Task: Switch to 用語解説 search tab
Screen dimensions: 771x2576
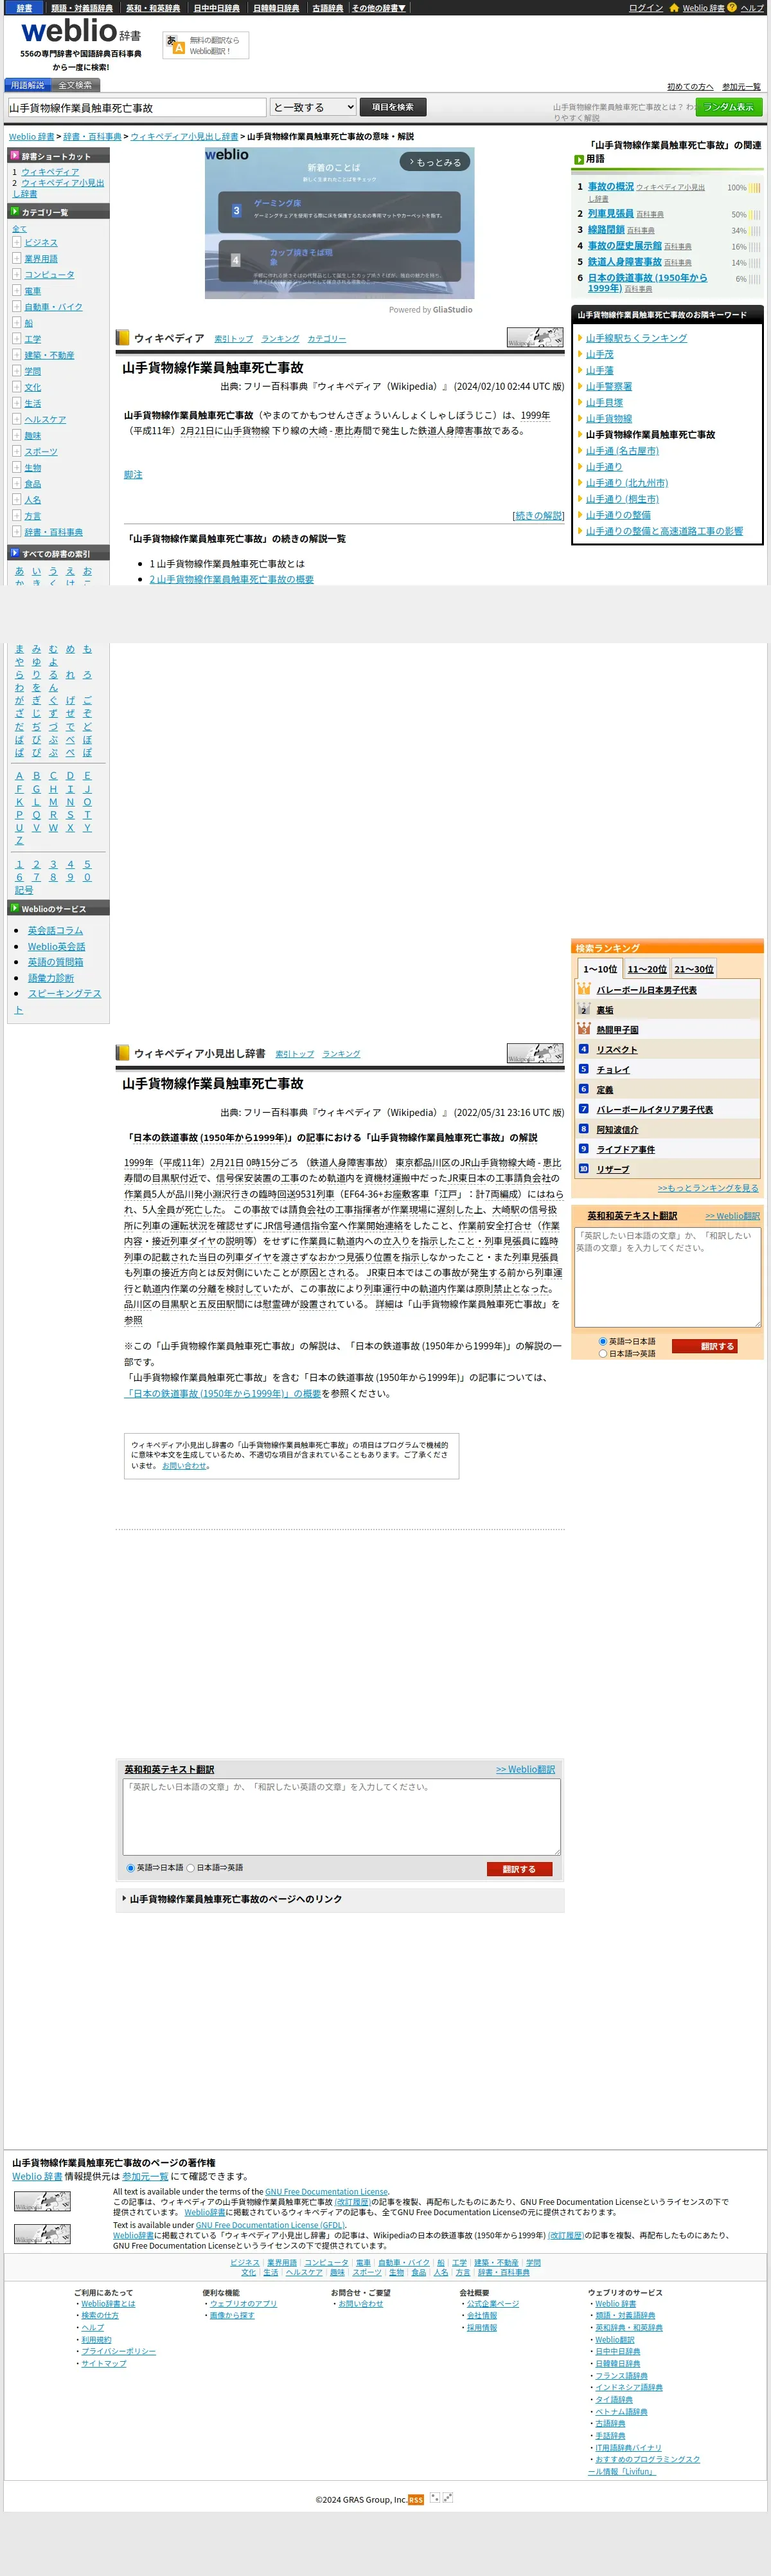Action: pyautogui.click(x=27, y=85)
